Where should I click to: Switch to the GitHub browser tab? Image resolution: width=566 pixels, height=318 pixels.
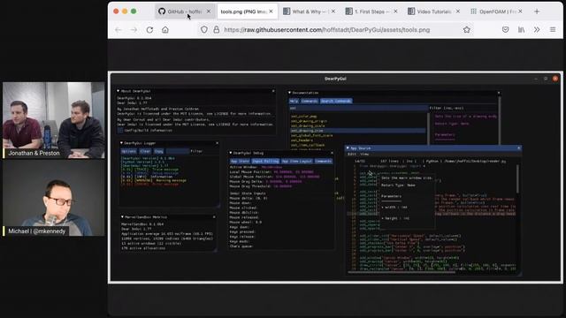184,11
